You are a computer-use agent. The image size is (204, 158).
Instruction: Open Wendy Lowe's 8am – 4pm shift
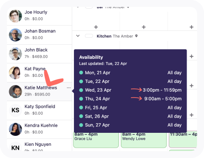coord(144,140)
